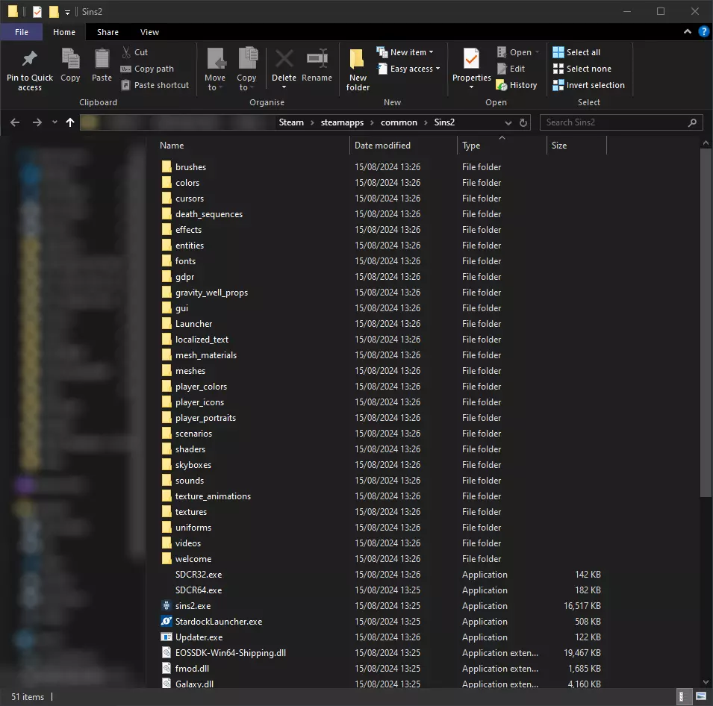Image resolution: width=713 pixels, height=706 pixels.
Task: Open Properties via the ribbon icon
Action: click(x=471, y=60)
